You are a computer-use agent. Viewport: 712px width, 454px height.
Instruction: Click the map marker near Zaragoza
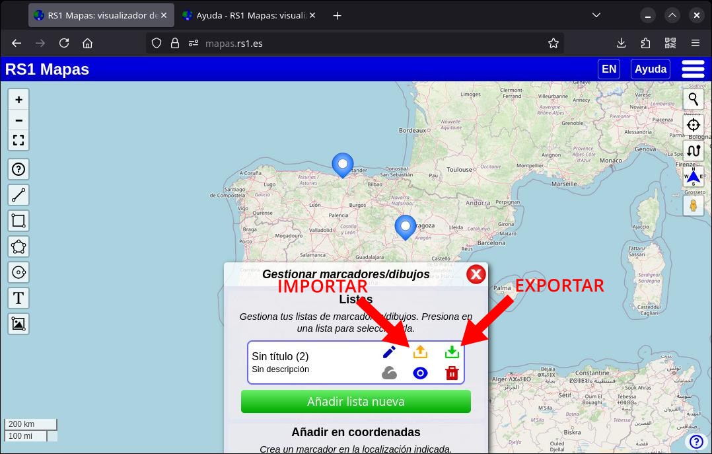click(406, 227)
